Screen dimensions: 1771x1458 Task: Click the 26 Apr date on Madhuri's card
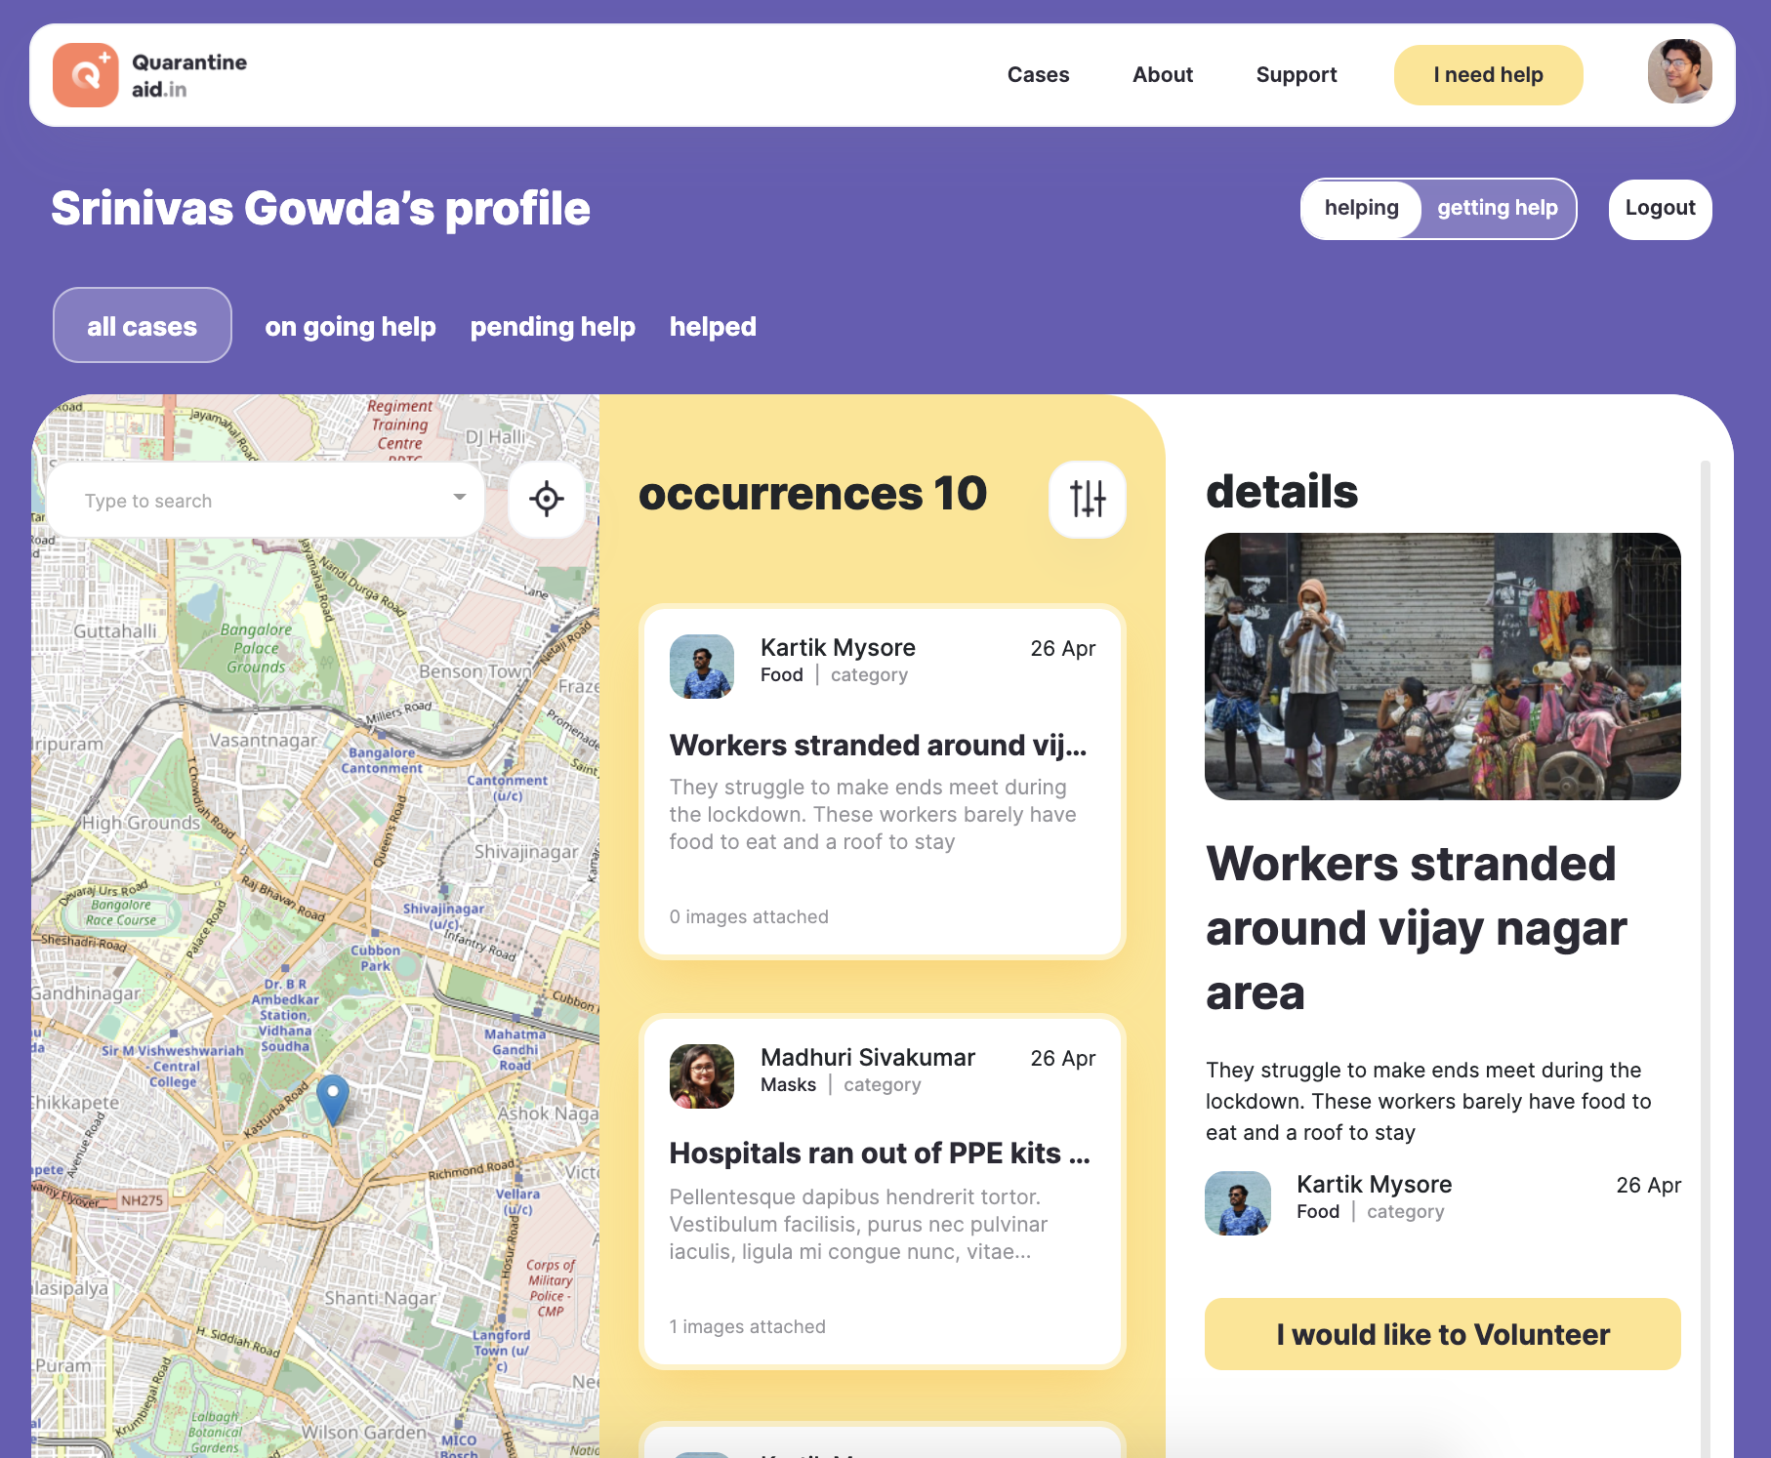click(x=1062, y=1058)
